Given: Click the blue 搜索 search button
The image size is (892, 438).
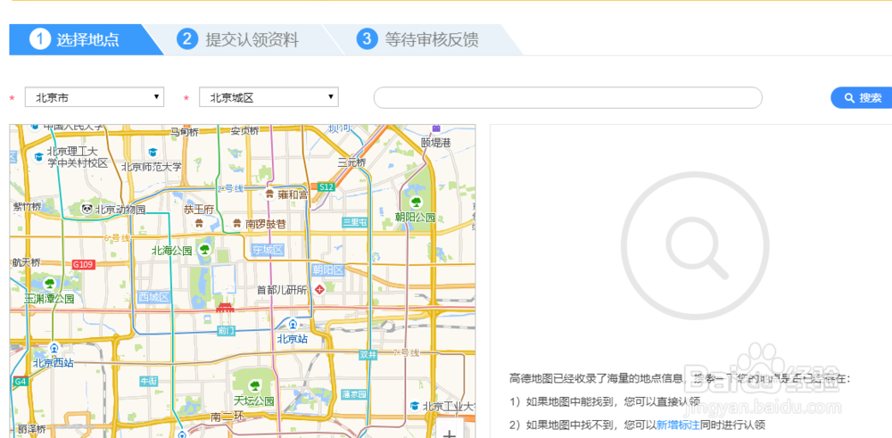Looking at the screenshot, I should (862, 98).
